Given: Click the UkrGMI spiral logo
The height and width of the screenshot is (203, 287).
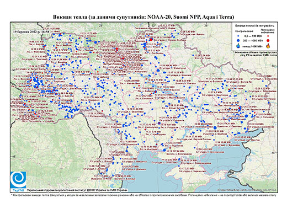Looking at the screenshot, I should tap(18, 180).
